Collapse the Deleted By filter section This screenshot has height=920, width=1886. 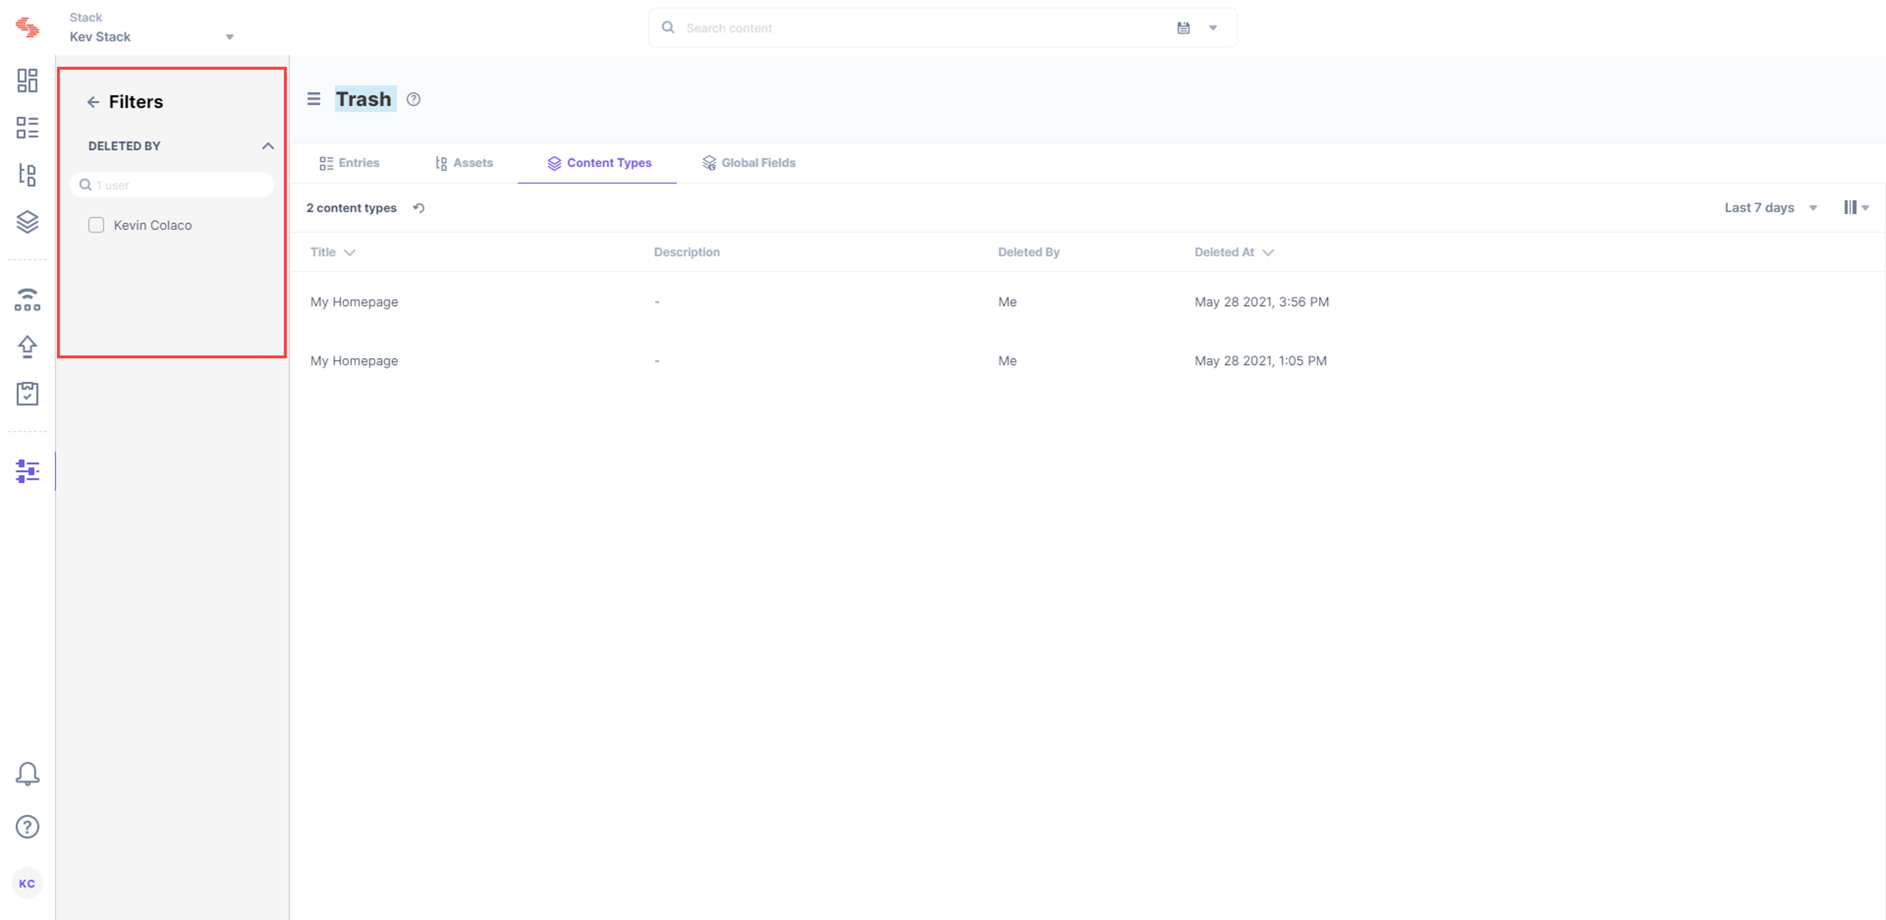coord(268,146)
